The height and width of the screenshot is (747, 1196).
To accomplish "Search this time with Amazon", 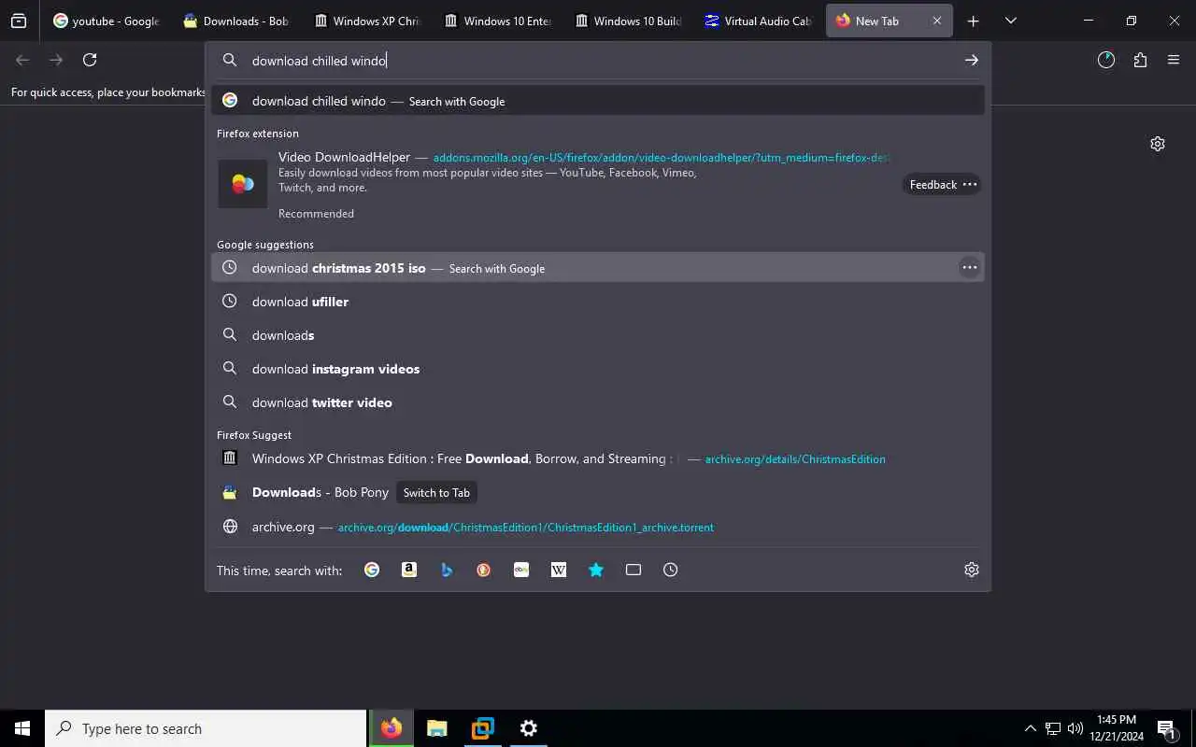I will pyautogui.click(x=409, y=570).
